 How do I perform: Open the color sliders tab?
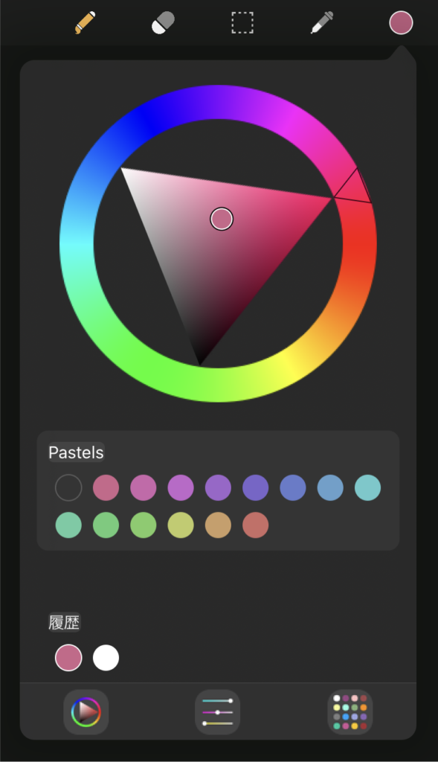tap(218, 712)
